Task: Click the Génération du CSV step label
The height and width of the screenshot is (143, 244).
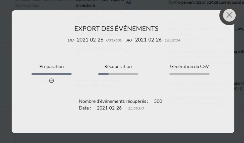Action: click(189, 66)
